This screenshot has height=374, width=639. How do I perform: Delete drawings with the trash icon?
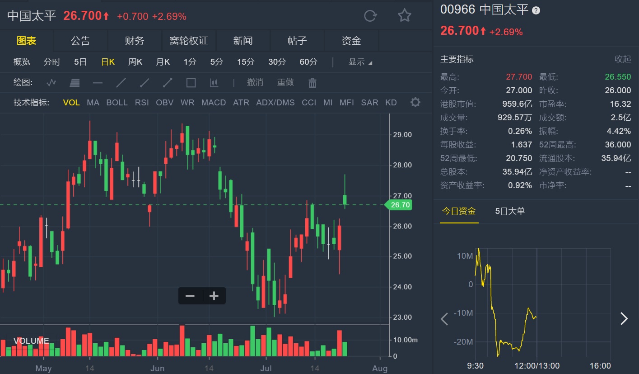point(312,83)
